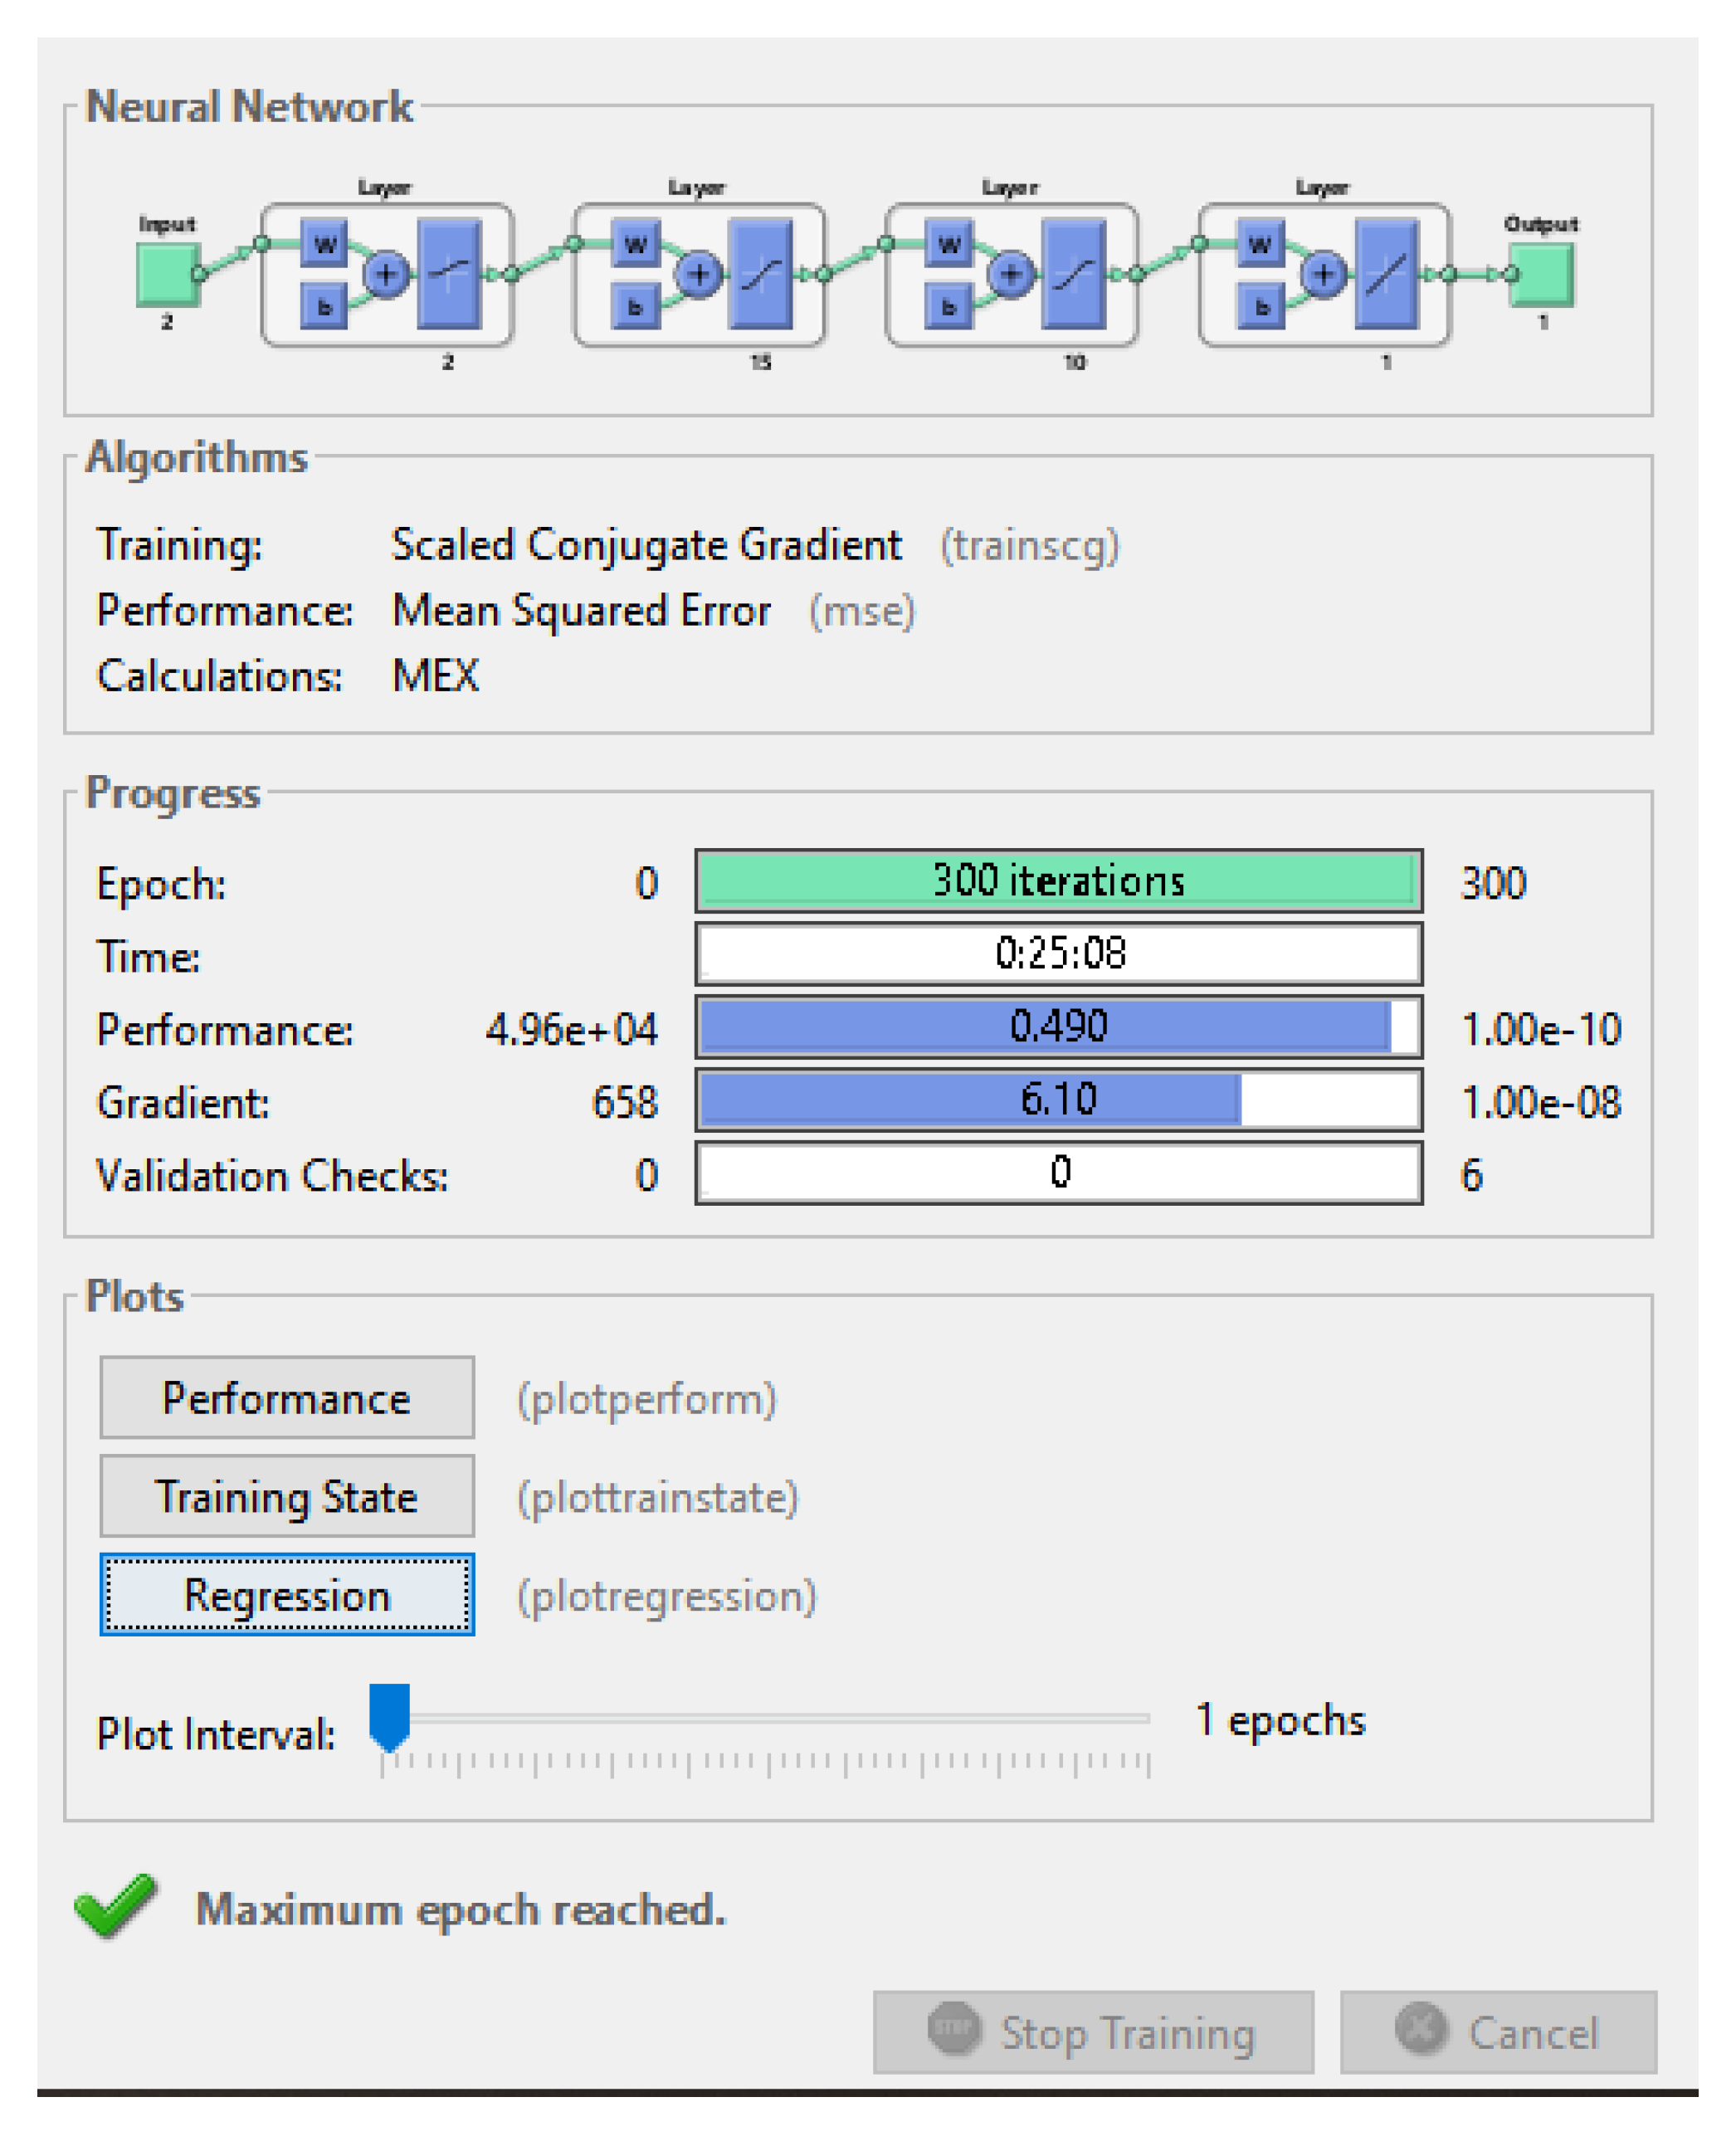Open the Regression plot

[287, 1595]
